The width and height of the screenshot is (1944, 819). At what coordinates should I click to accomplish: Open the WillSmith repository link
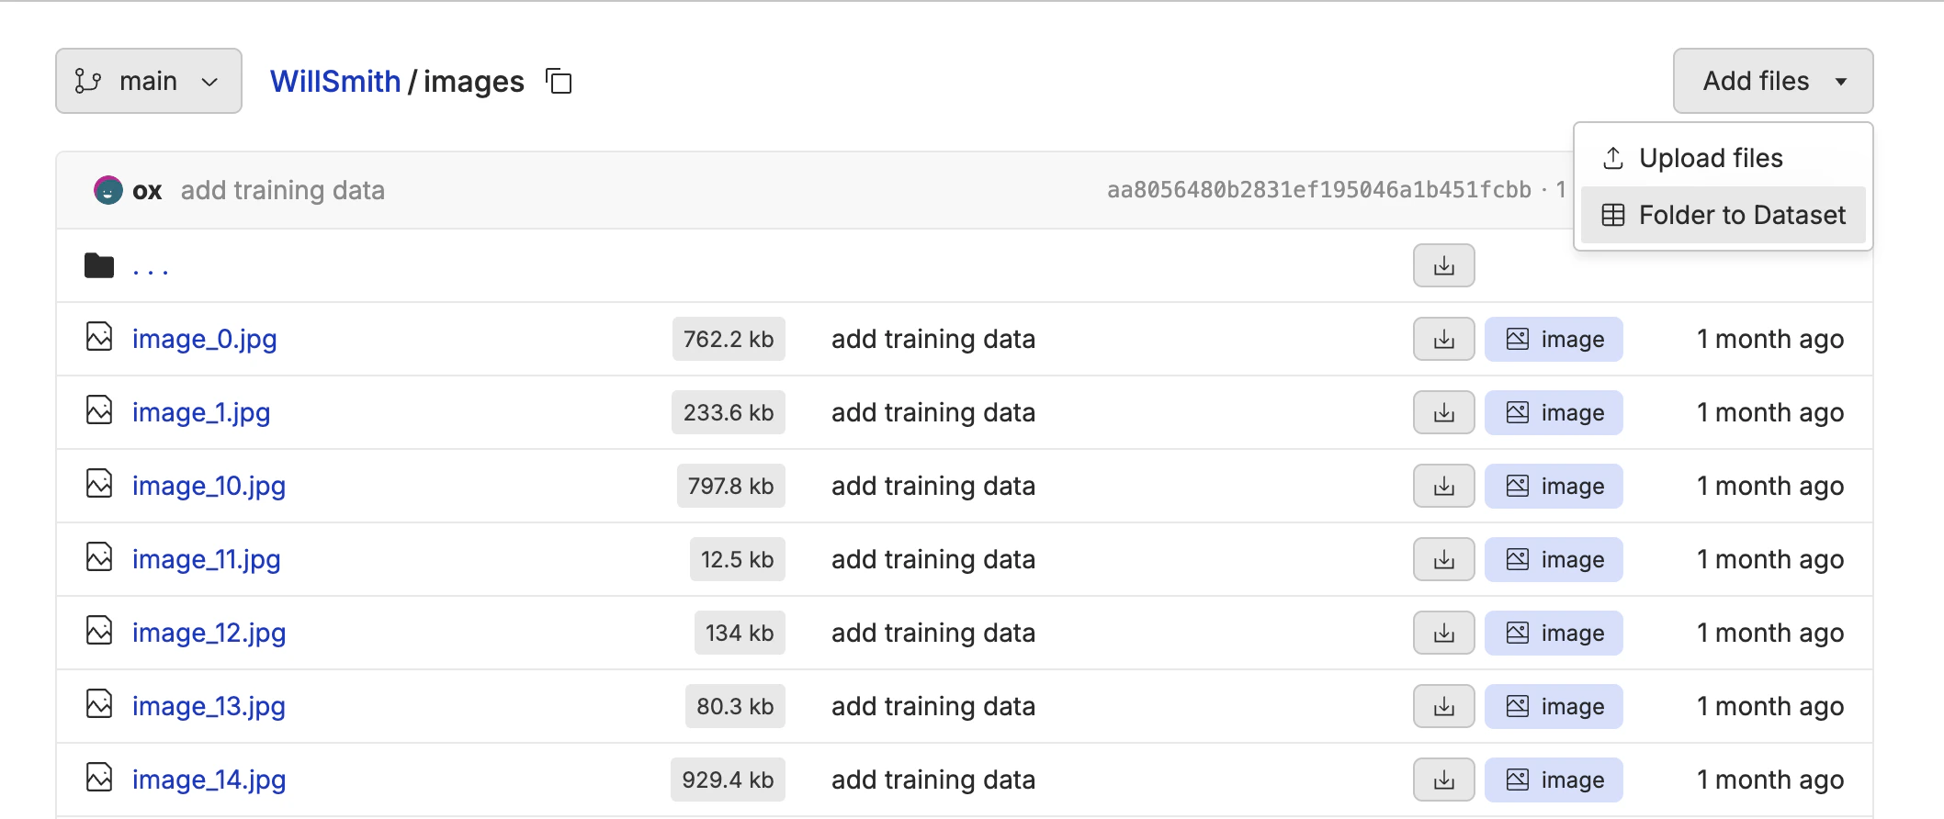point(335,81)
